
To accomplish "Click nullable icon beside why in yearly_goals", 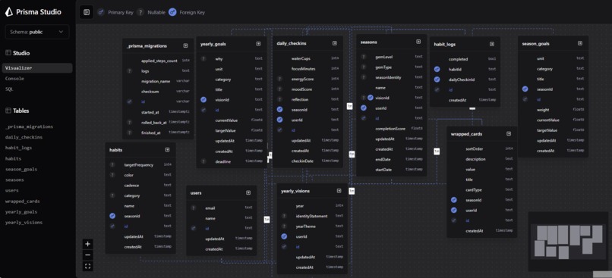I will (x=203, y=59).
